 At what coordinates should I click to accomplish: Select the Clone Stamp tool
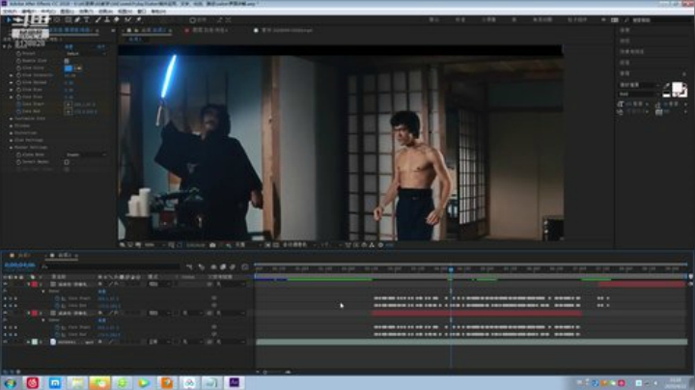(x=107, y=20)
